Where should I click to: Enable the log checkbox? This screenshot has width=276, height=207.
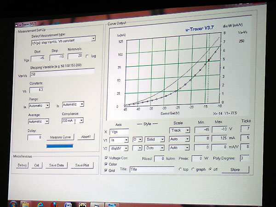[x=87, y=56]
